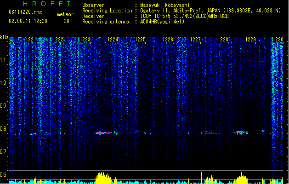Click the yellow power peak below the 1224 echo
The height and width of the screenshot is (184, 289).
(x=102, y=178)
